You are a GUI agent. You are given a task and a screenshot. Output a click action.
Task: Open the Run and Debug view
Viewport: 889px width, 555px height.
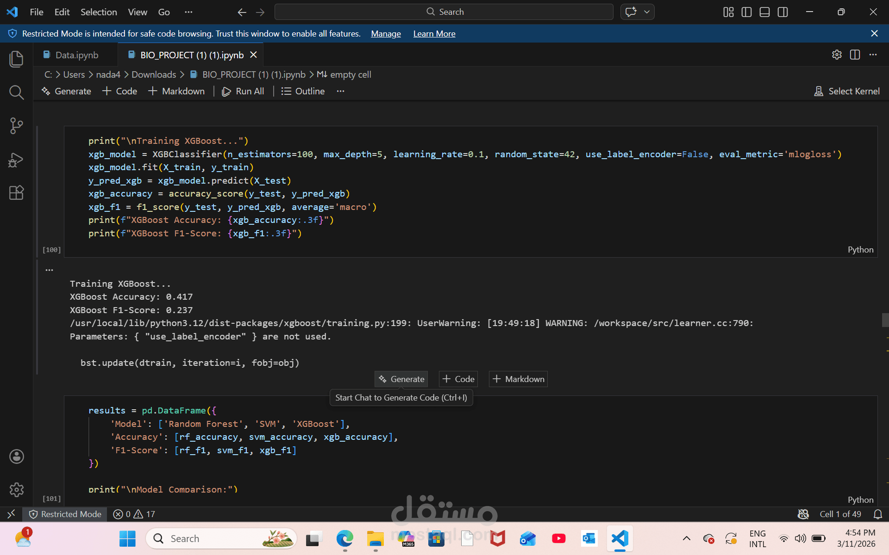[x=16, y=160]
